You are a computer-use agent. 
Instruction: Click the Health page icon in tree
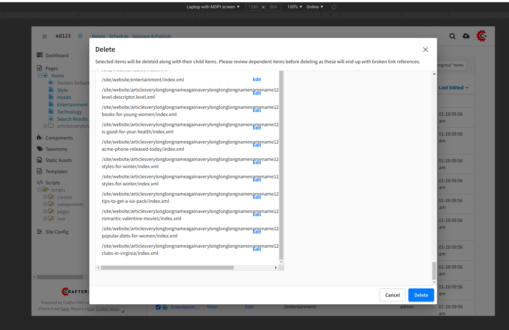point(51,97)
